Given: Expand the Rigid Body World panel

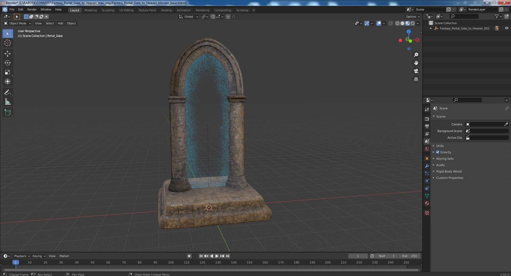Looking at the screenshot, I should tap(449, 171).
